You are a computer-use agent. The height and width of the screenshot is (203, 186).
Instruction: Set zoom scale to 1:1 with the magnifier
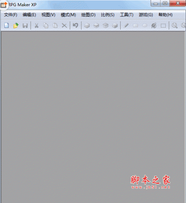(x=175, y=26)
